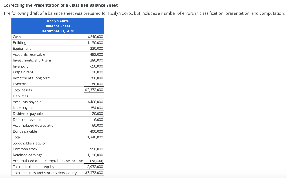Screen dimensions: 287x178
Task: Select the "Cash" row label
Action: (17, 37)
